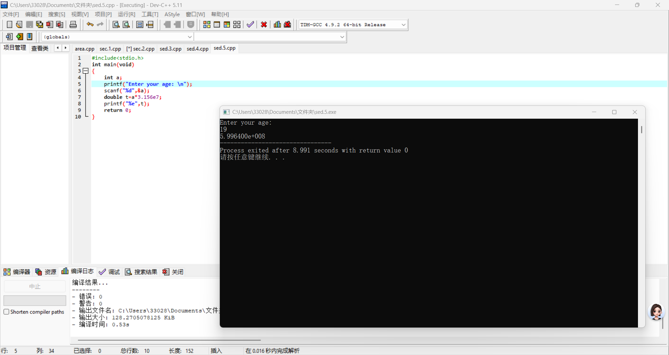Viewport: 669px width, 355px height.
Task: Open the 运行[R] menu
Action: [126, 14]
